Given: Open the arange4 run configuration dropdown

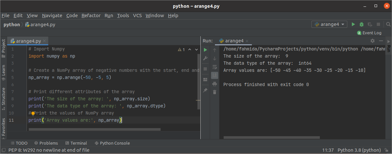Looking at the screenshot, I should tap(329, 24).
